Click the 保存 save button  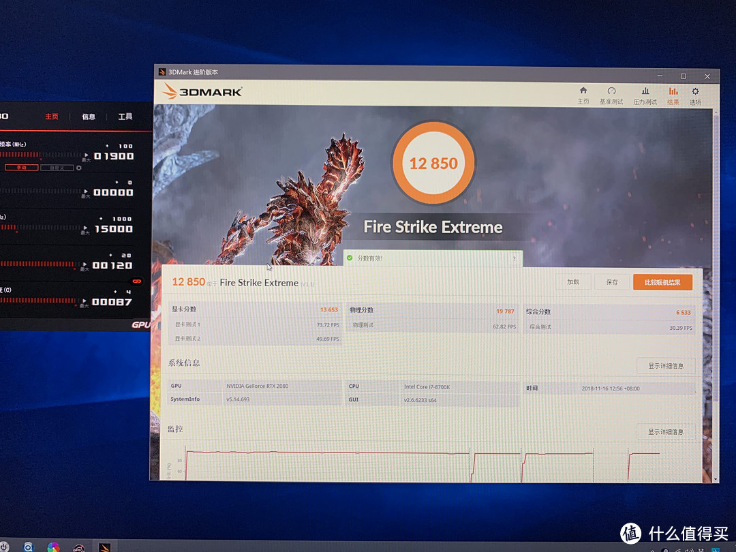click(612, 281)
